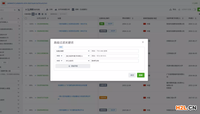Sort by 申请日 column
The width and height of the screenshot is (200, 114).
tap(196, 18)
